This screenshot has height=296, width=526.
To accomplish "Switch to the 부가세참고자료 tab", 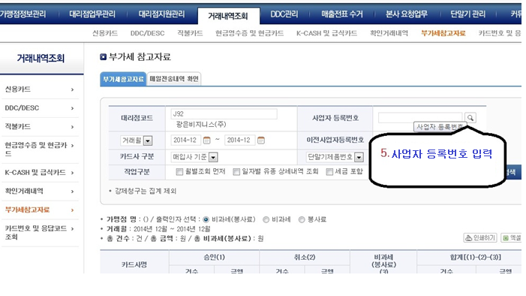I will (x=123, y=79).
